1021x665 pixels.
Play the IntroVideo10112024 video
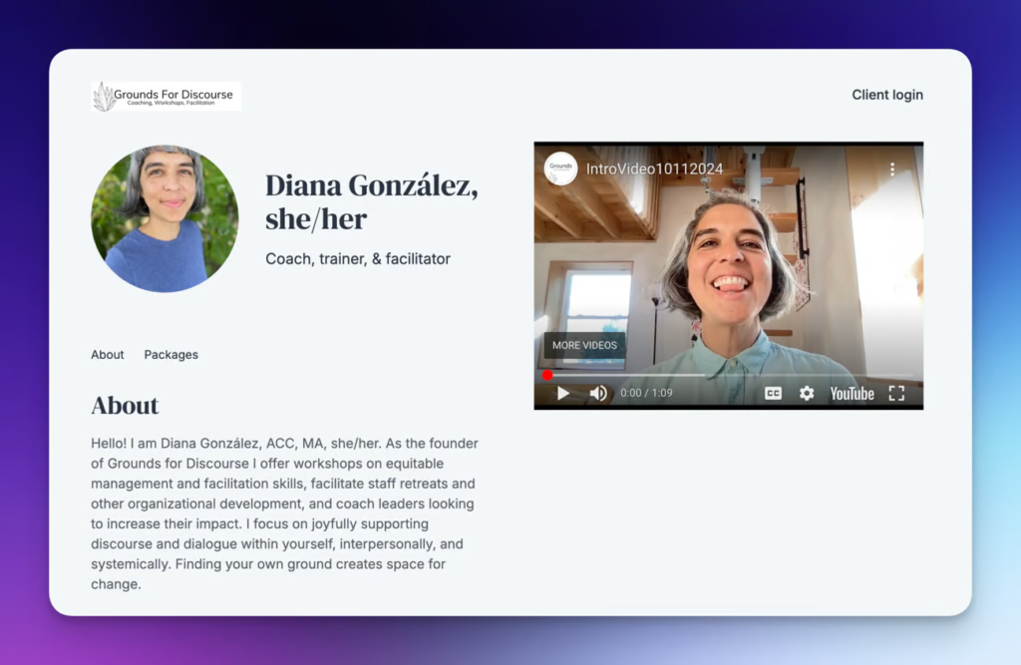pyautogui.click(x=563, y=394)
